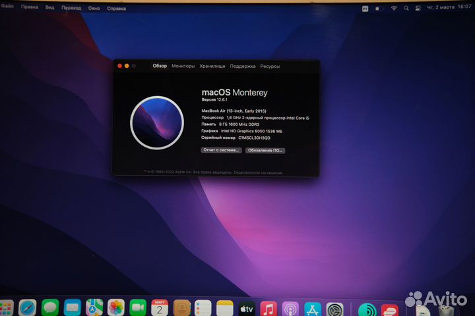Viewport: 475px width, 316px height.
Task: Open the Справка menu
Action: coord(116,9)
